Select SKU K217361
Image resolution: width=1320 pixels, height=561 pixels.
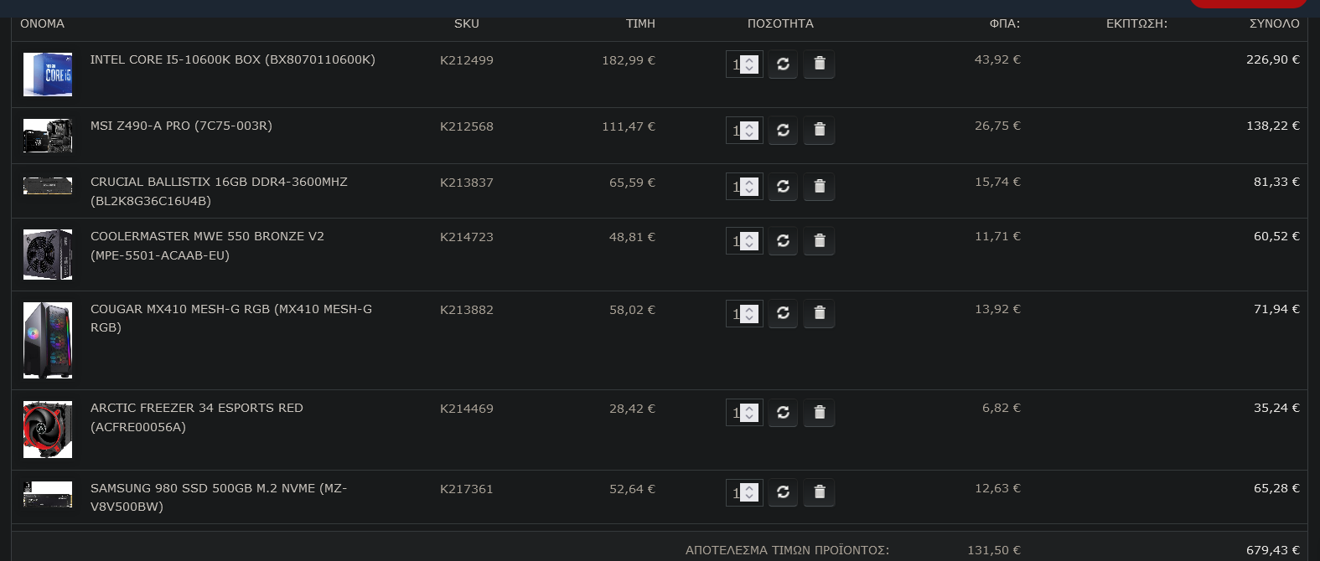467,489
